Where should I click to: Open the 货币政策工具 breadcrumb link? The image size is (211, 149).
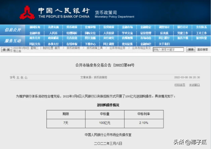pyautogui.click(x=95, y=48)
